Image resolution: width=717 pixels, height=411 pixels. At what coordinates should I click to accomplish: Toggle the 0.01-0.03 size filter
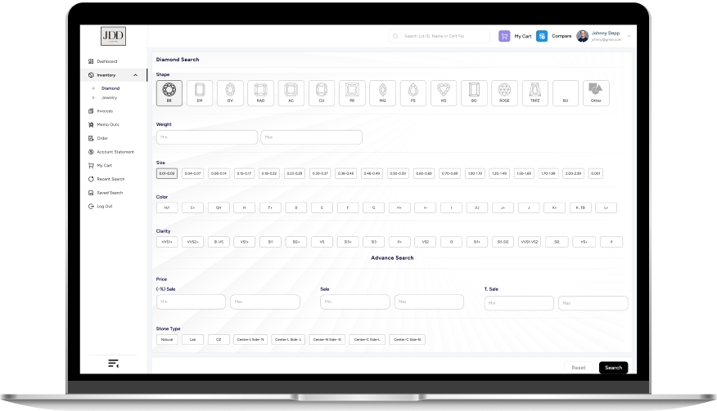[167, 173]
